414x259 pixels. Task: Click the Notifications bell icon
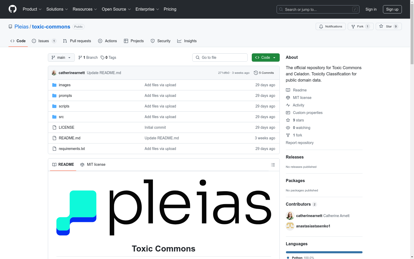[x=321, y=26]
